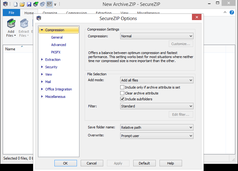This screenshot has width=238, height=171.
Task: Open the Filter dropdown
Action: pos(157,106)
